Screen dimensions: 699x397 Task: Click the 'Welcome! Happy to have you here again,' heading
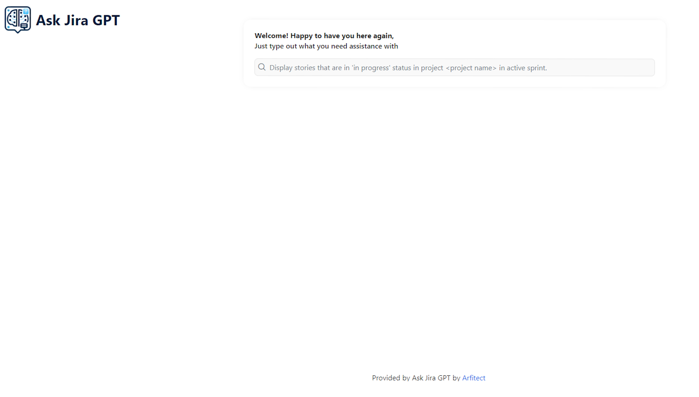click(x=324, y=36)
